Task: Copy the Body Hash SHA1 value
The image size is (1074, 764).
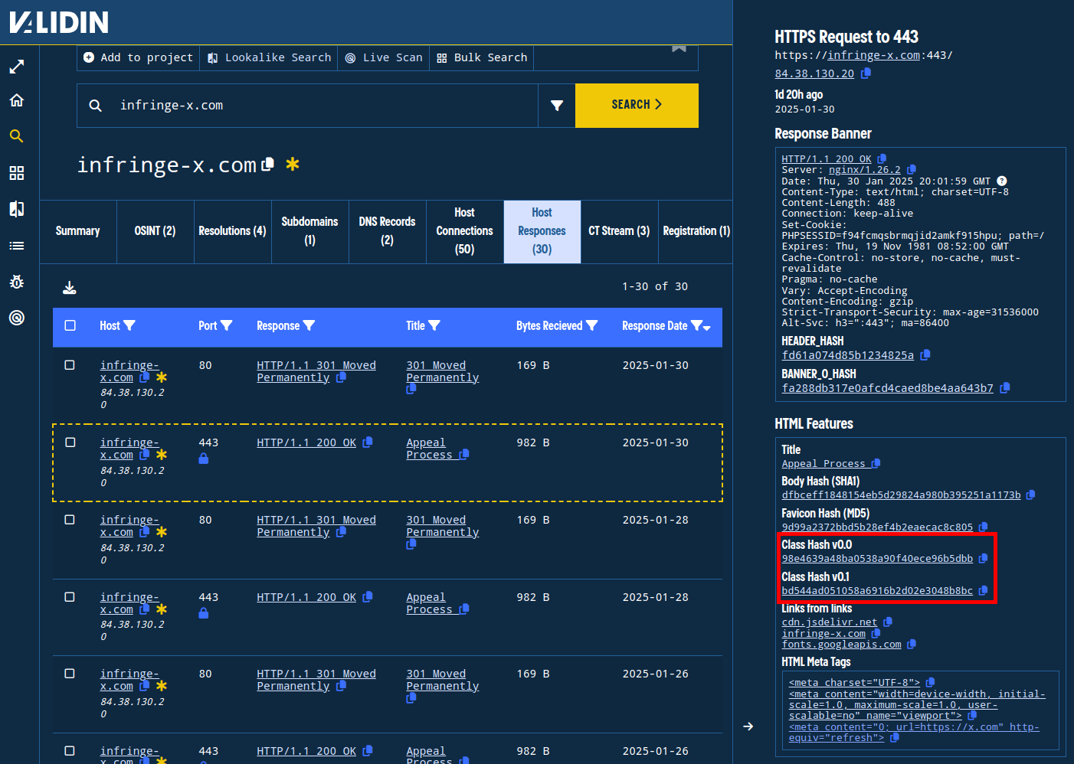Action: tap(1030, 495)
